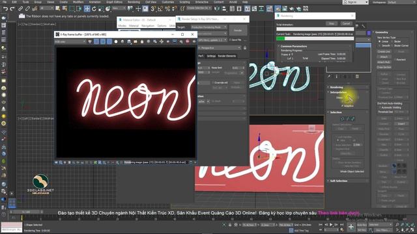Image resolution: width=417 pixels, height=234 pixels.
Task: Collapse the Selection rollout
Action: [x=349, y=112]
